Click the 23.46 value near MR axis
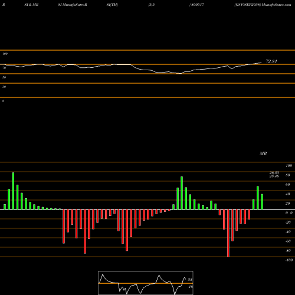The width and height of the screenshot is (295, 295). pyautogui.click(x=274, y=176)
